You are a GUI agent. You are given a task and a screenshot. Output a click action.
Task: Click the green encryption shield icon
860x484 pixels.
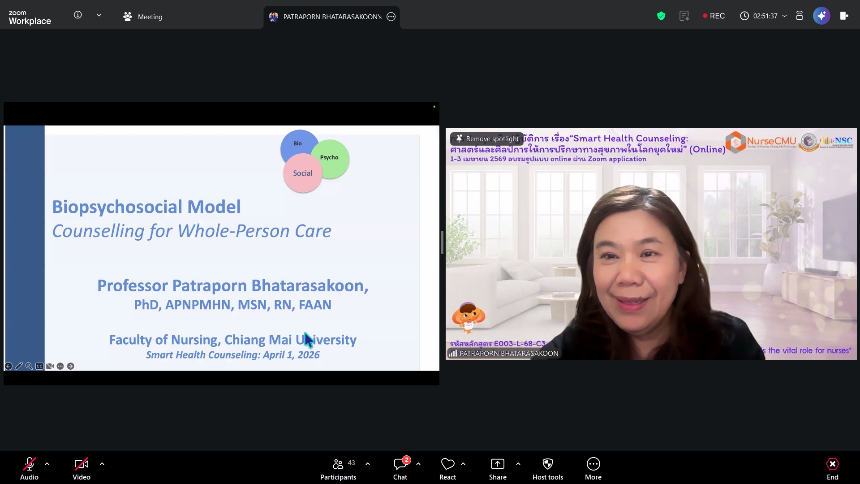tap(661, 16)
